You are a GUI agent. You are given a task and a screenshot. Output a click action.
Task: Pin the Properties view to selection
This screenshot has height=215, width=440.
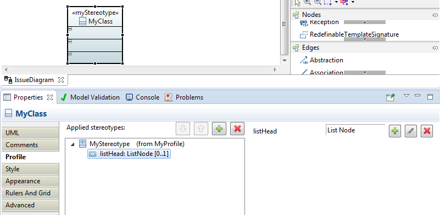tap(391, 97)
